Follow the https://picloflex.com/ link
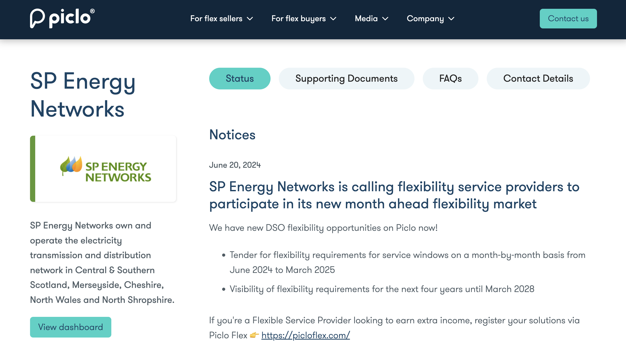The image size is (626, 352). pyautogui.click(x=306, y=335)
